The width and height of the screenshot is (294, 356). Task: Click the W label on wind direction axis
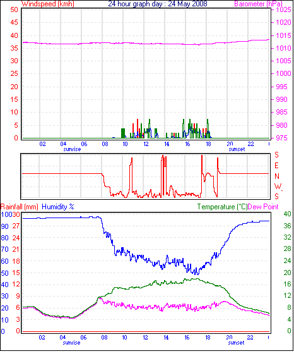[278, 187]
